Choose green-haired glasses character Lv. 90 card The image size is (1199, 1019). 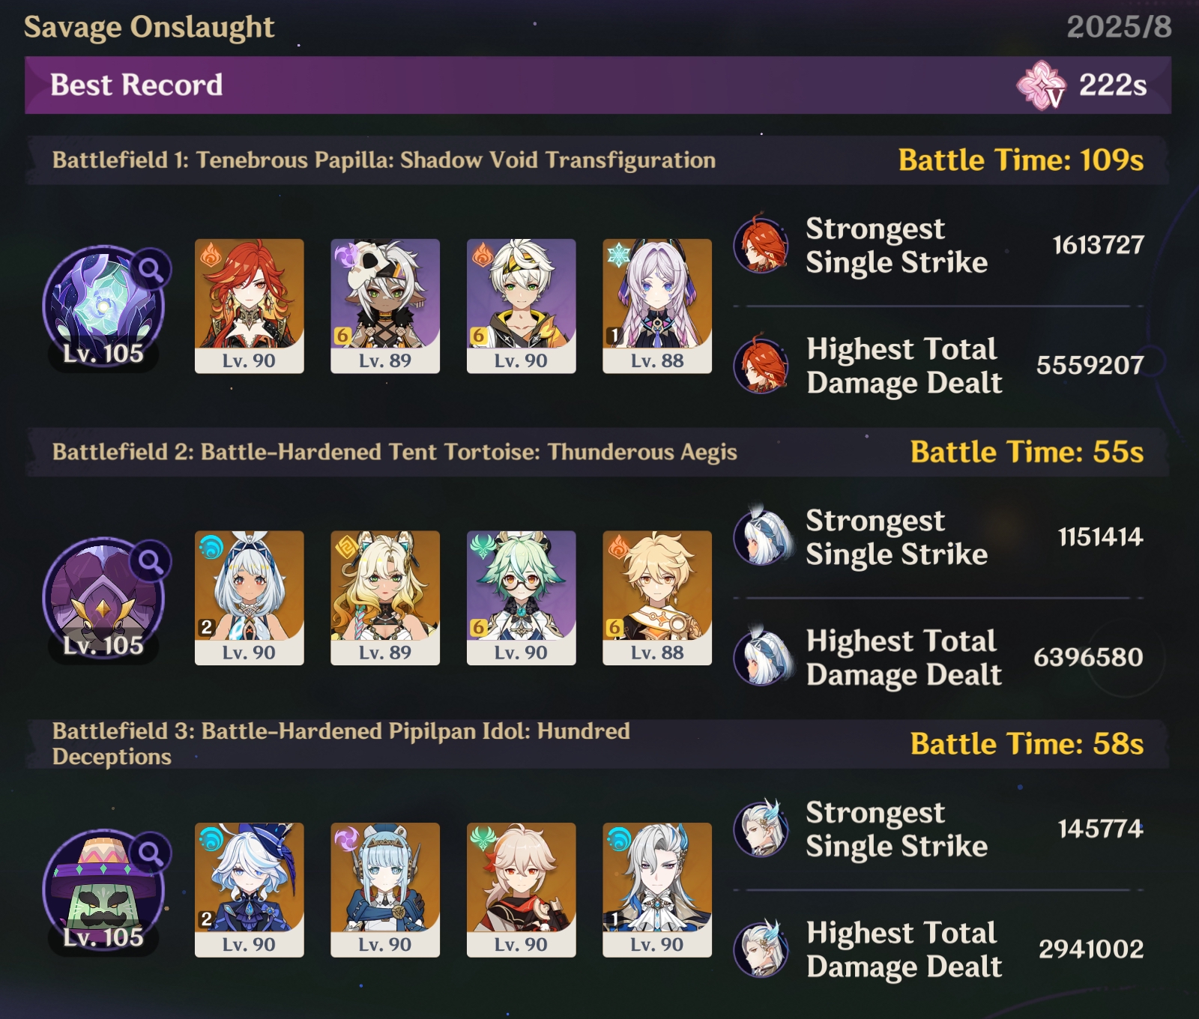(522, 598)
